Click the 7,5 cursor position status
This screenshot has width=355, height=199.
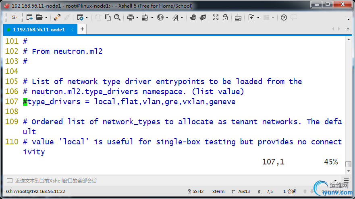pos(266,191)
